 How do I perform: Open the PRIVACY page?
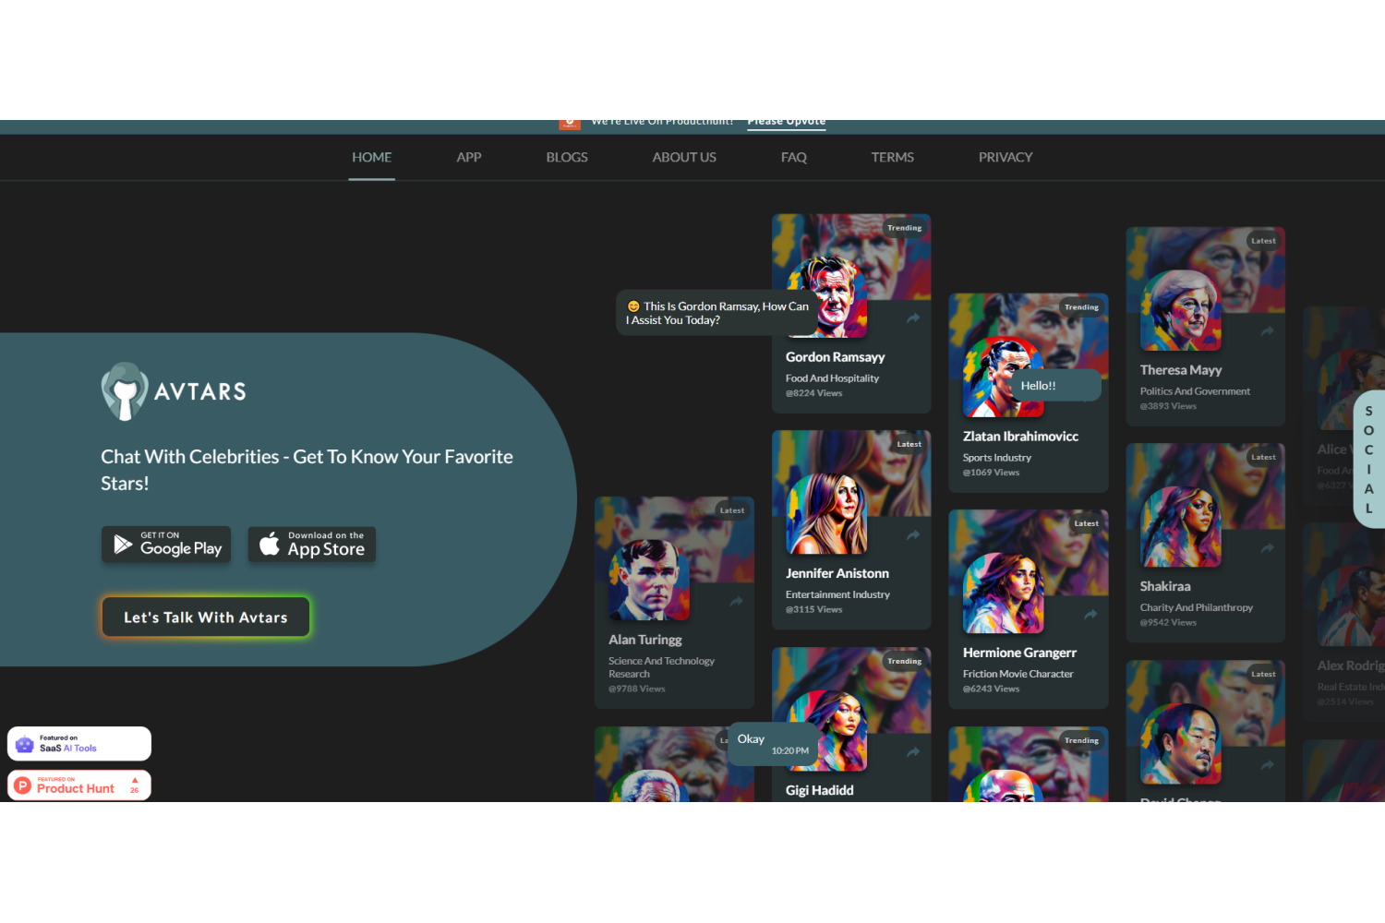point(1006,157)
